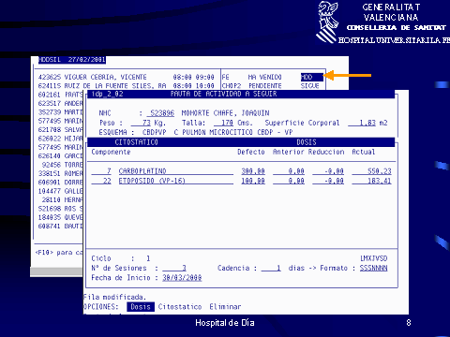Click Carboplatino actual dose 550.23
Viewport: 450px width, 337px height.
(x=371, y=171)
